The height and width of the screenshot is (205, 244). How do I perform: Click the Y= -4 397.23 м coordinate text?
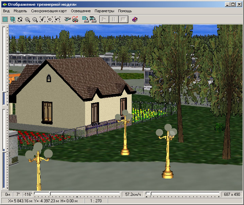pyautogui.click(x=46, y=201)
